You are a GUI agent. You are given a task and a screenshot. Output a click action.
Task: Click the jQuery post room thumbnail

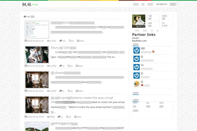tap(37, 80)
